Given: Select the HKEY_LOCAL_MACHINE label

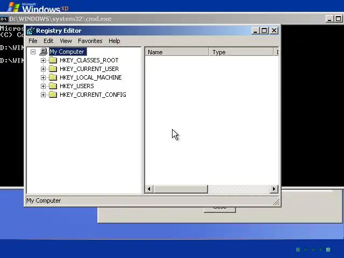Looking at the screenshot, I should [91, 77].
